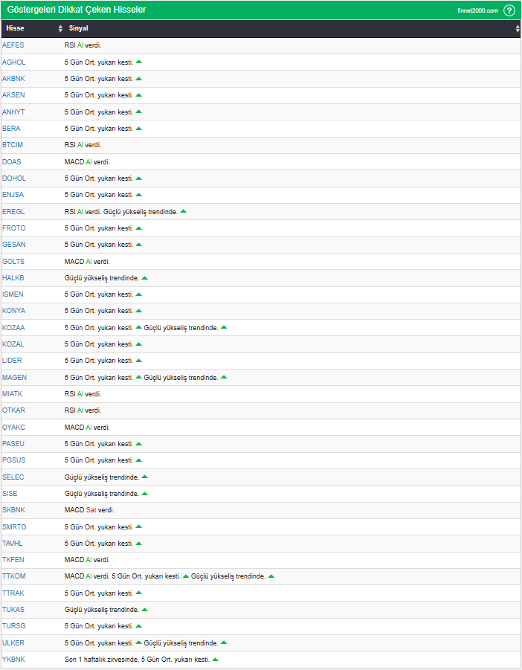
Task: Click the last green arrow in TTKOM row
Action: point(271,576)
